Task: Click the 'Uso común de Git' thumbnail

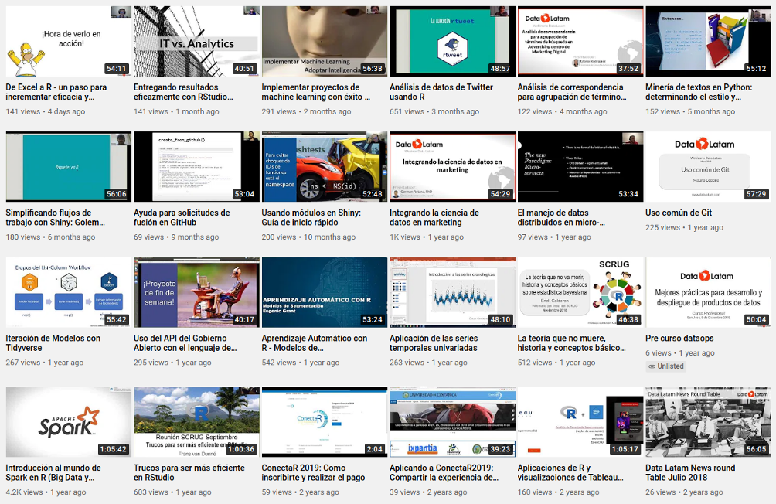Action: pyautogui.click(x=708, y=167)
